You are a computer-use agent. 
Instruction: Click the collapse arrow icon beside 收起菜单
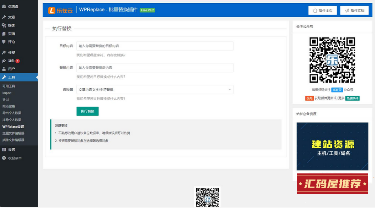(4, 158)
